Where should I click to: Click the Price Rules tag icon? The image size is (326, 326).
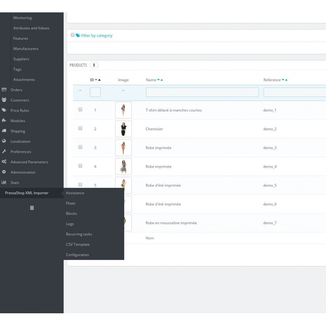pyautogui.click(x=4, y=110)
